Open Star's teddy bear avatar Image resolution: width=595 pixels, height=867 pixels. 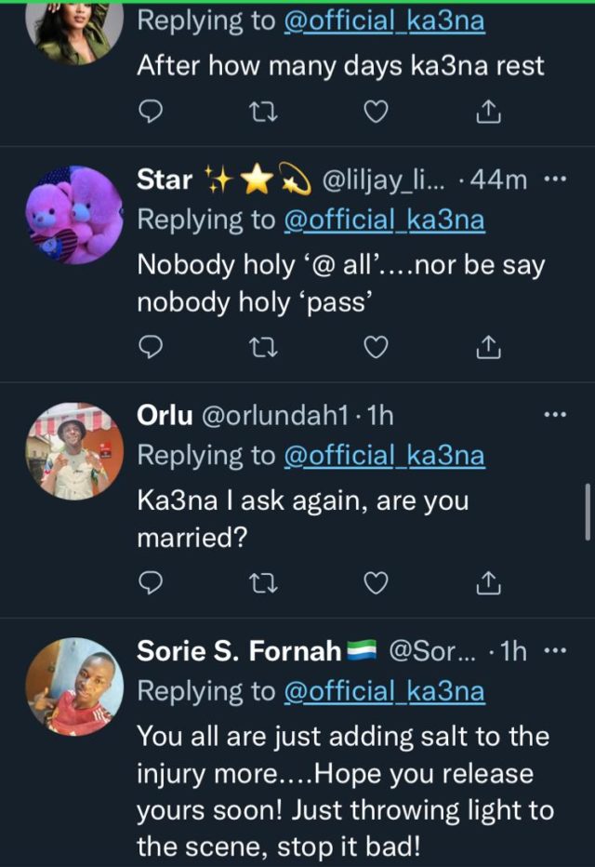tap(74, 218)
